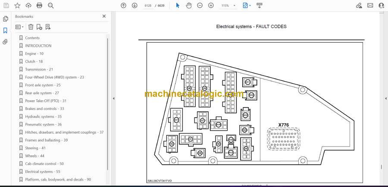Click the Save file icon
Viewport: 388px width, 187px height.
click(6, 6)
